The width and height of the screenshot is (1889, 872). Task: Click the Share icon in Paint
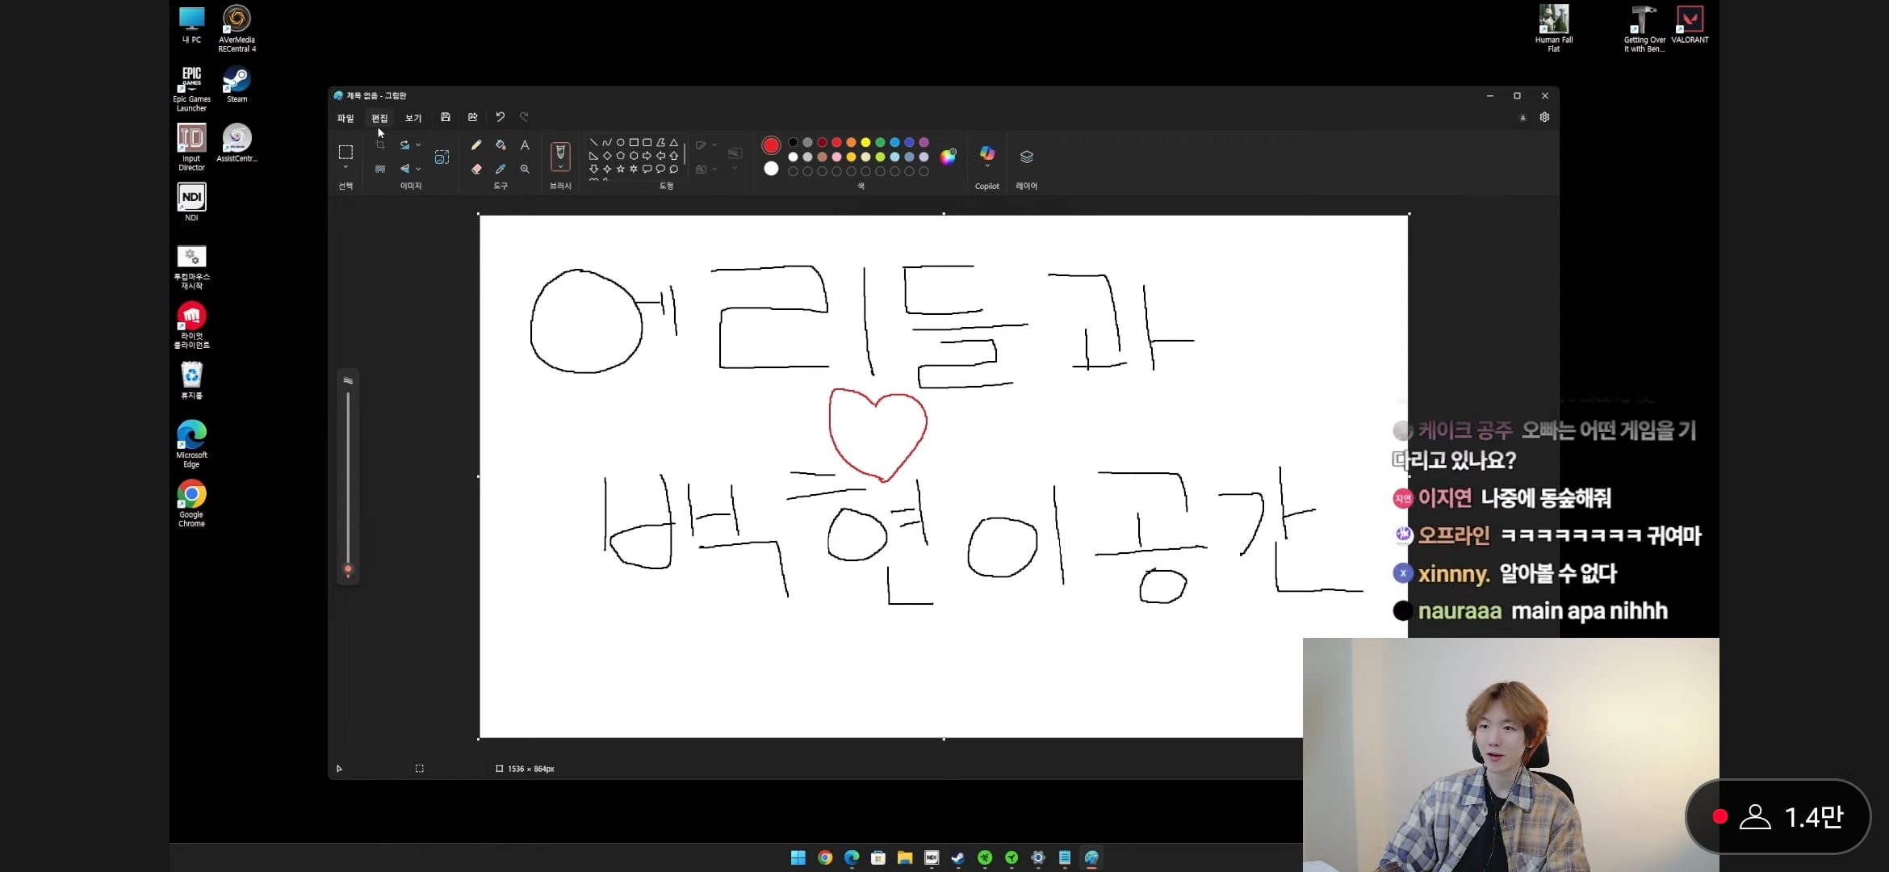[x=473, y=117]
